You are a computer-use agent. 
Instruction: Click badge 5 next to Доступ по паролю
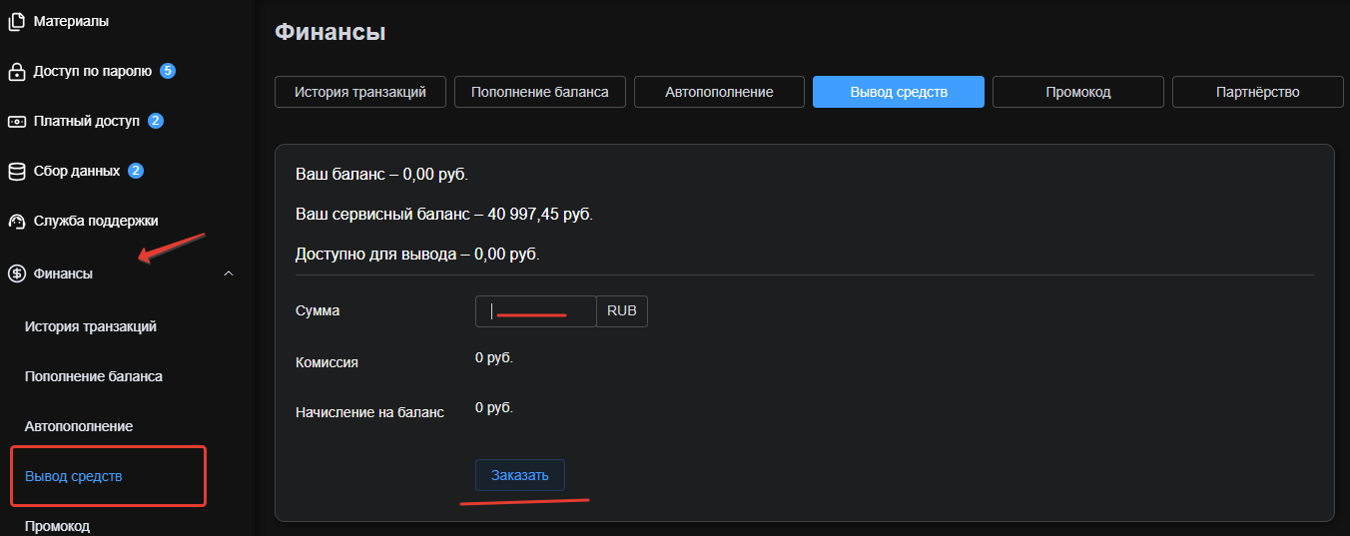click(x=168, y=71)
